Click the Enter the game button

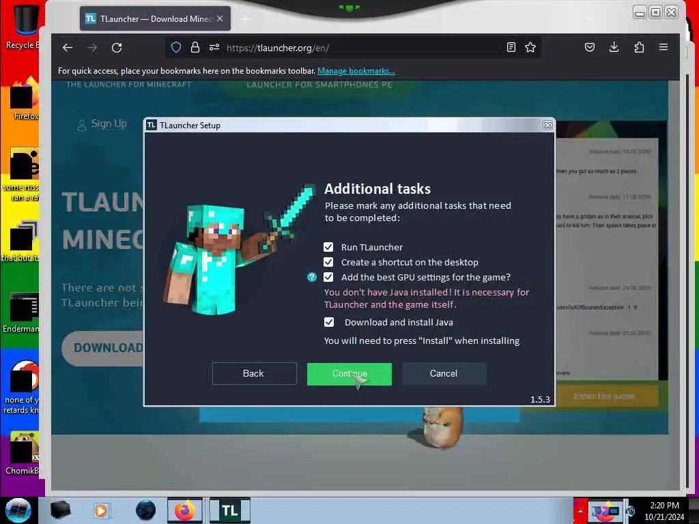point(605,396)
